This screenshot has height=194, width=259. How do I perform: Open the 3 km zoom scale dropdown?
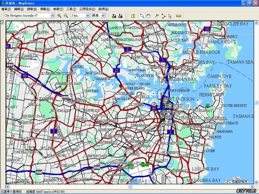87,16
